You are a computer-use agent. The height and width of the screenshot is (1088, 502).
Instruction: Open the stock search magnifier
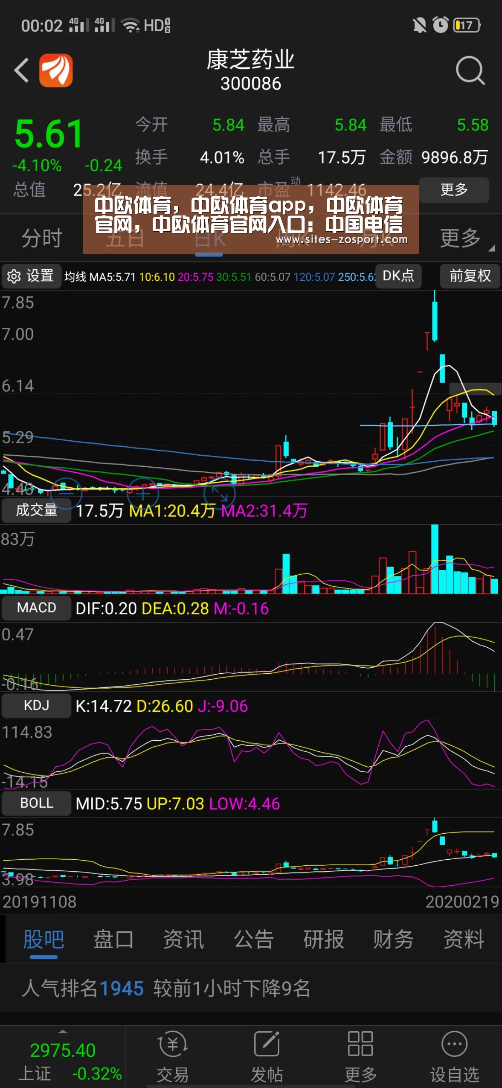(470, 70)
